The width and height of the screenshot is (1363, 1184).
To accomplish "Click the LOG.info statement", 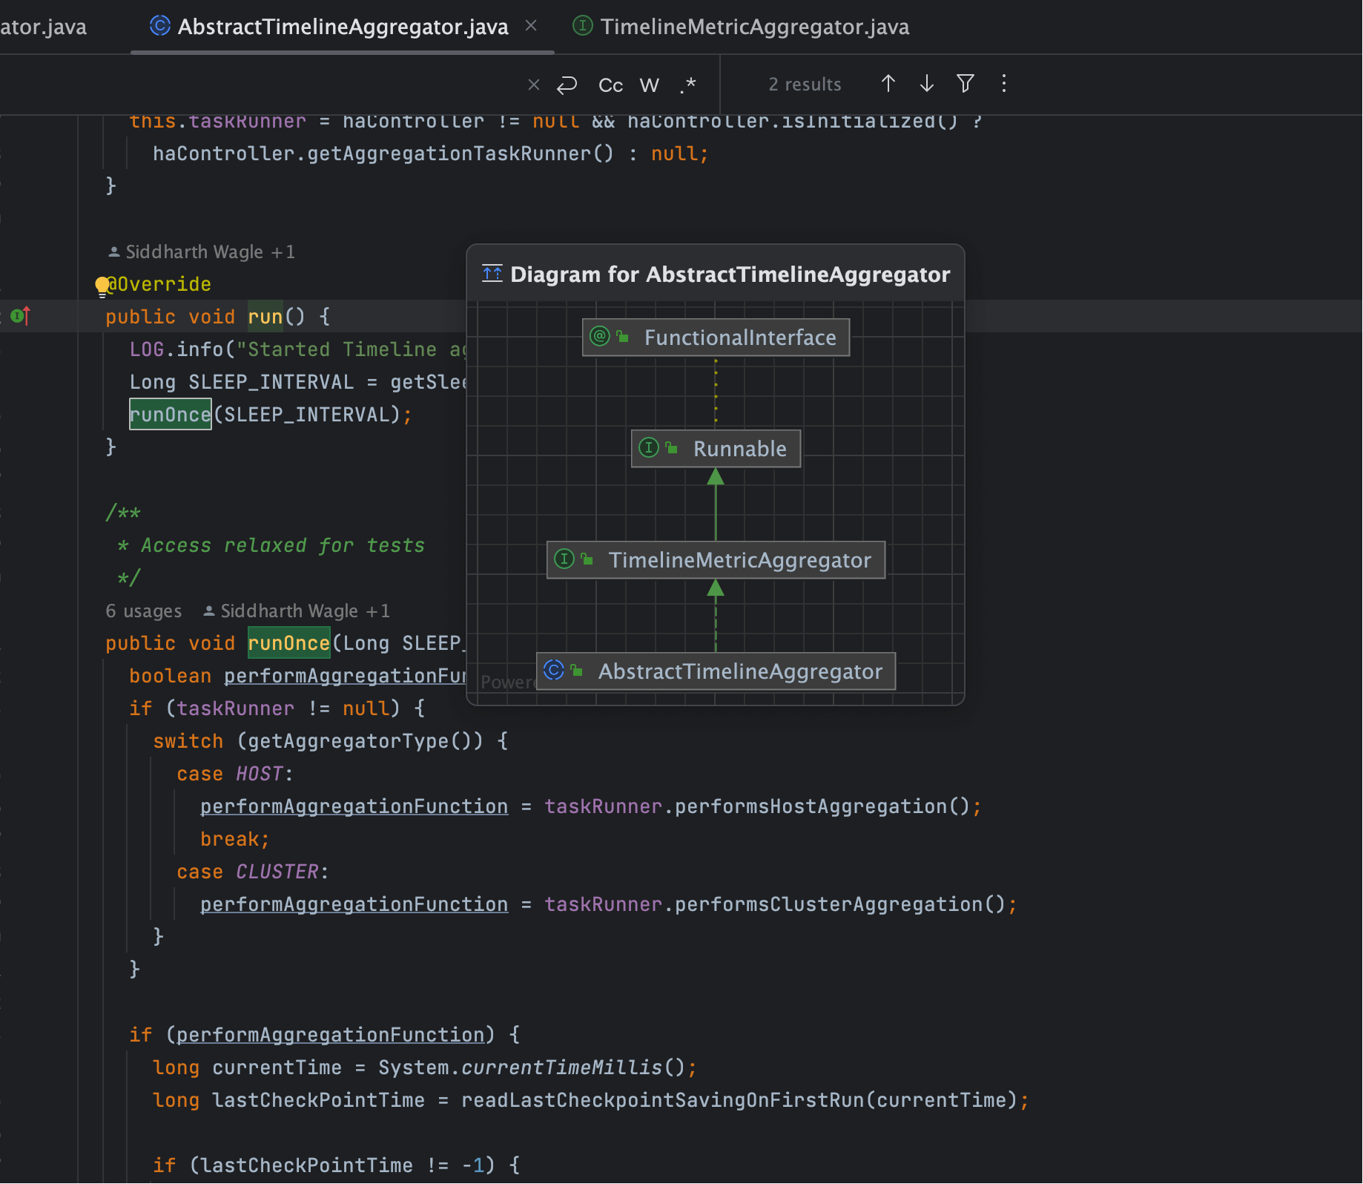I will (x=297, y=349).
